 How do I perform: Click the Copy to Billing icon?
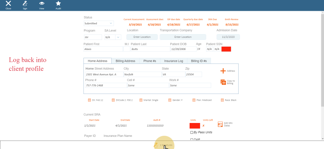(223, 82)
